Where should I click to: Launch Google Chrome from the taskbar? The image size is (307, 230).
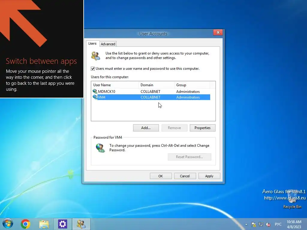[25, 224]
